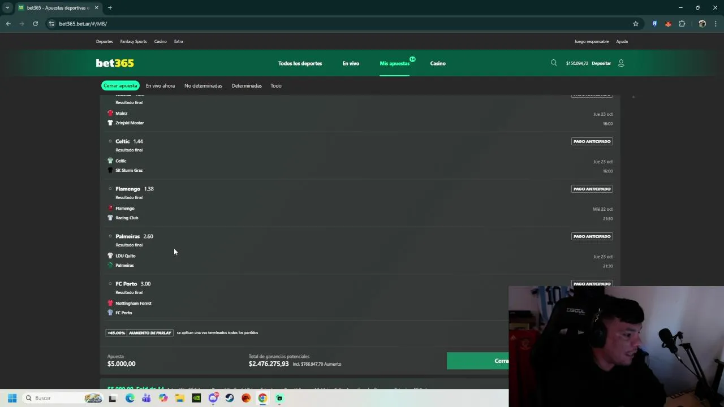
Task: Click the account balance $150.094,72
Action: (x=577, y=63)
